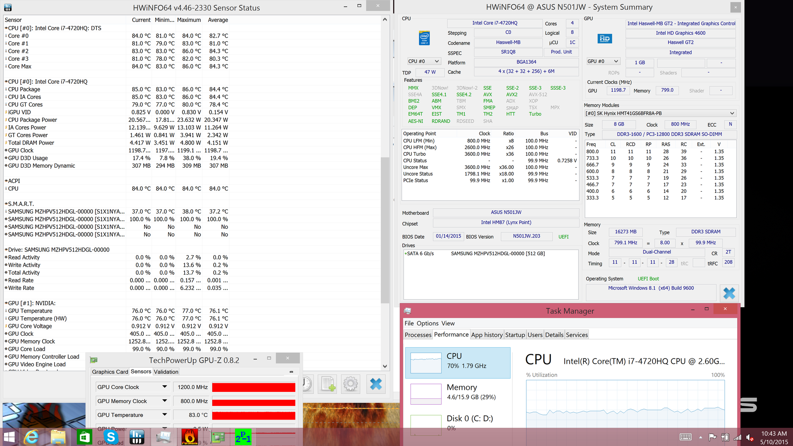Open FurMark from the taskbar
The image size is (793, 446).
pyautogui.click(x=190, y=437)
